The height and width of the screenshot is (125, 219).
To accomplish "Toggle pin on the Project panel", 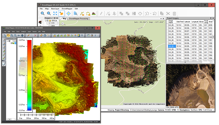I will pos(55,18).
